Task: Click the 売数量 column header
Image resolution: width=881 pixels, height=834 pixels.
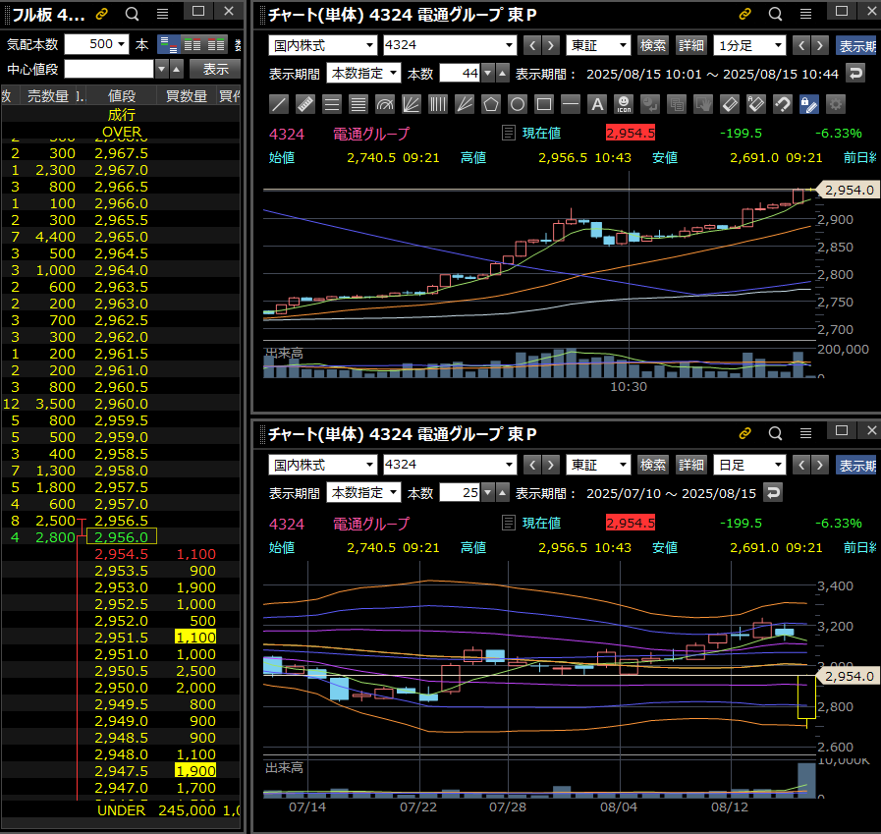Action: coord(48,96)
